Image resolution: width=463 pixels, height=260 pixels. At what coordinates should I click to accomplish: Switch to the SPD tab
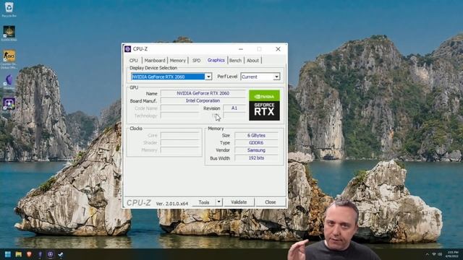196,61
